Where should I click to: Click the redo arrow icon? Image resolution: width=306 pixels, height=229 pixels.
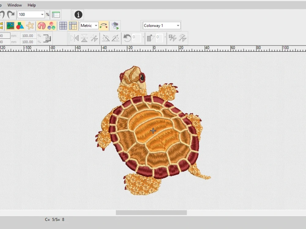tap(11, 14)
